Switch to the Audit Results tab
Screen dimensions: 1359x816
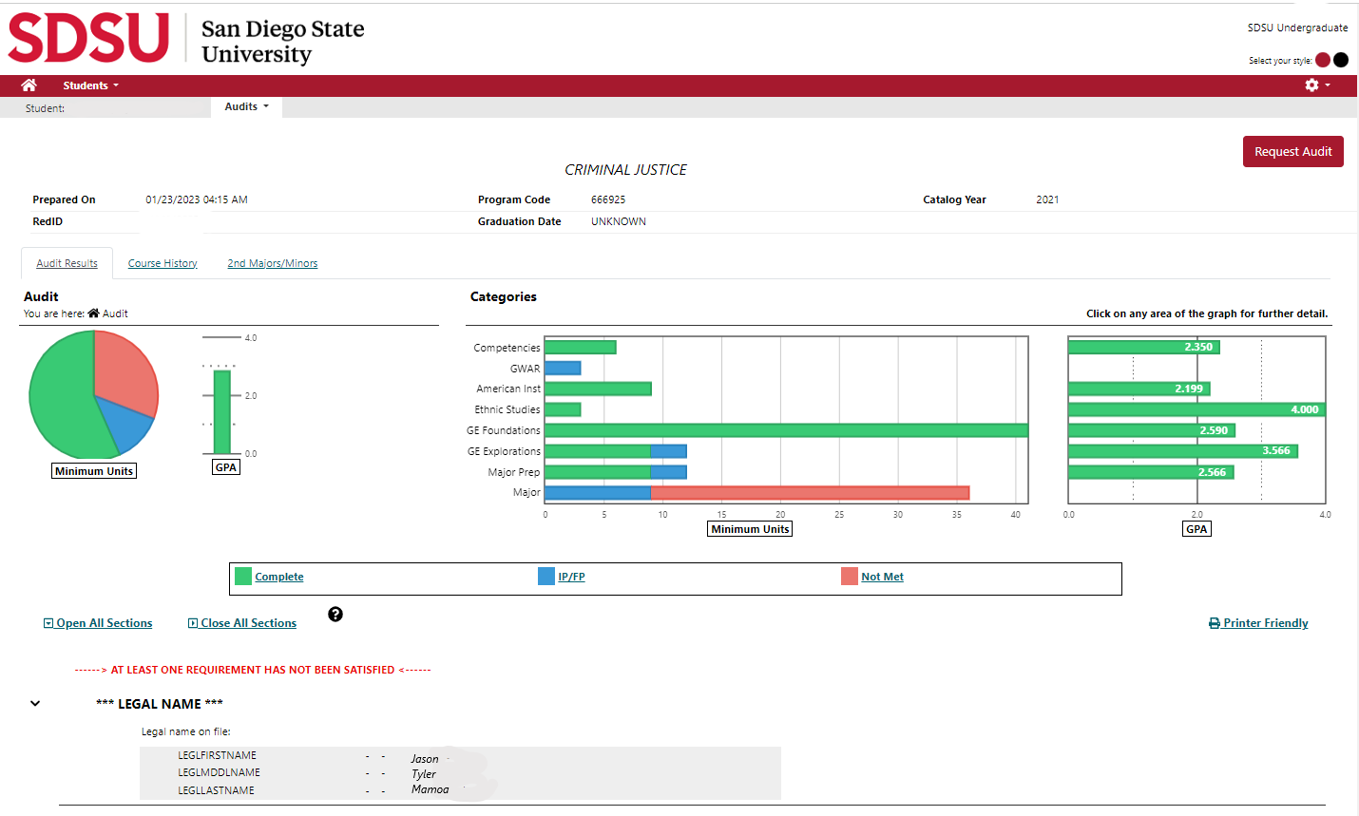pyautogui.click(x=67, y=263)
